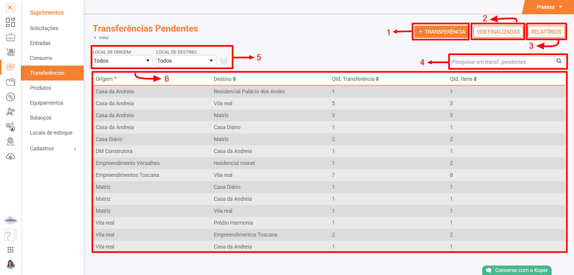The width and height of the screenshot is (574, 275).
Task: Clear filters with the broom icon
Action: click(x=224, y=61)
